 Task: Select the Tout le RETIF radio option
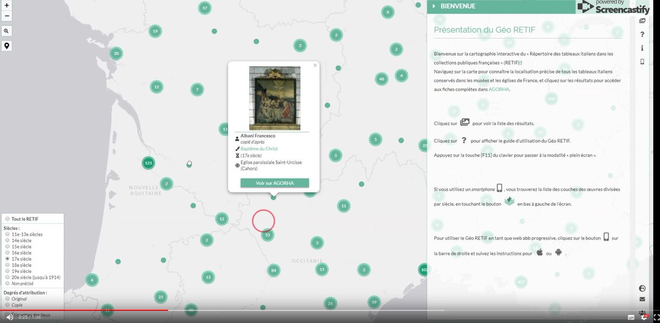[x=8, y=219]
